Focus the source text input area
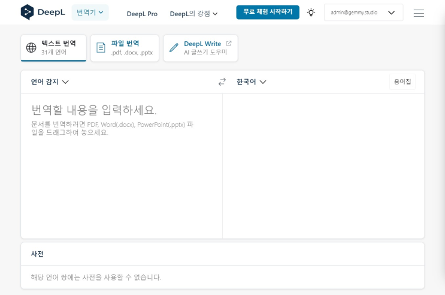Screen dimensions: 445x295 (122, 166)
